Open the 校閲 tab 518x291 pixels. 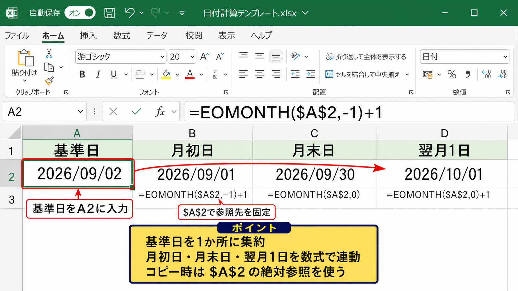coord(194,36)
